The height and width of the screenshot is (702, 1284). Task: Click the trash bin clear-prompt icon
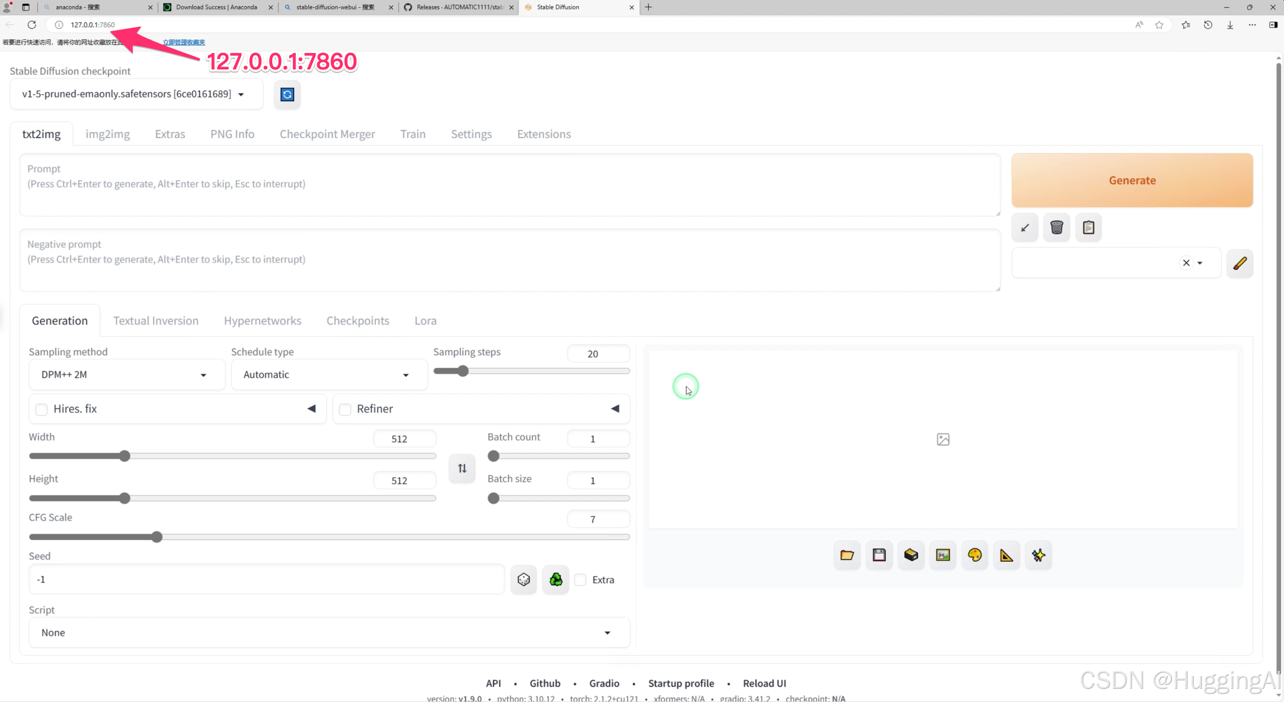[1056, 228]
